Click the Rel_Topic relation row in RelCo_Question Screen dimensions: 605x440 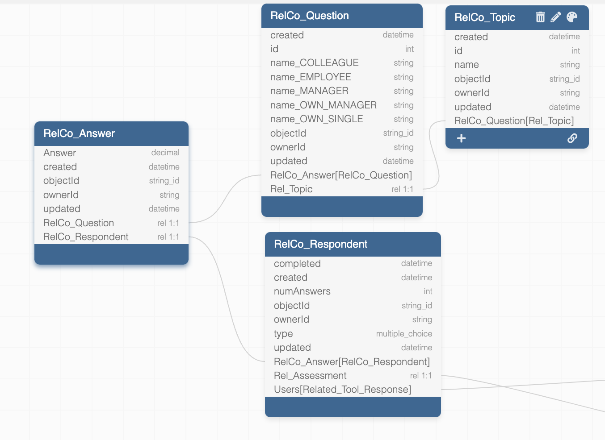(342, 189)
